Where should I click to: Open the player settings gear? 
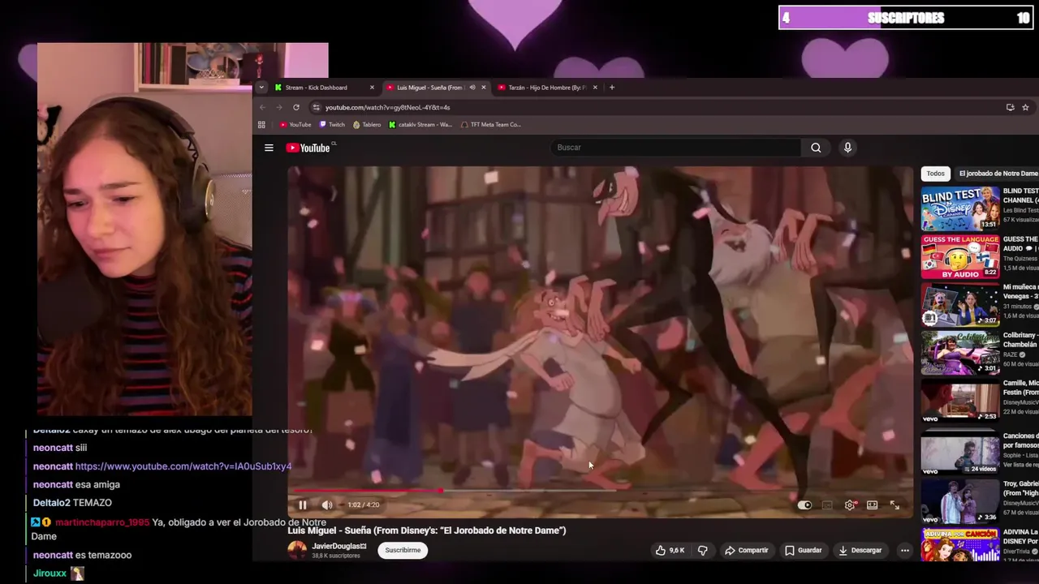850,505
